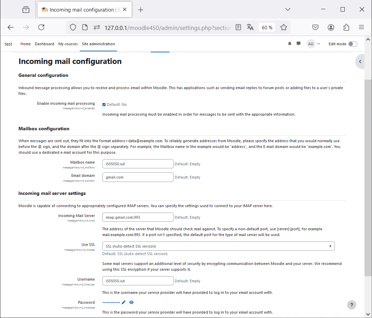Select the Incoming mail configuration browser tab
Image resolution: width=372 pixels, height=318 pixels.
(85, 10)
